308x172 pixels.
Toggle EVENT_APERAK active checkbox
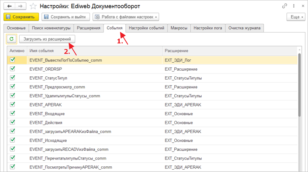click(x=12, y=104)
